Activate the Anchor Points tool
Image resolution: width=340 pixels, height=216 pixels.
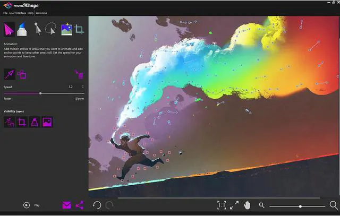pos(22,74)
